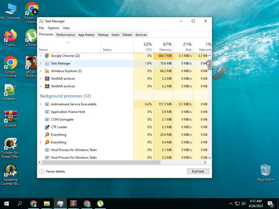Click the 484.7 MB memory cell
Viewport: 279px width, 209px height.
163,56
